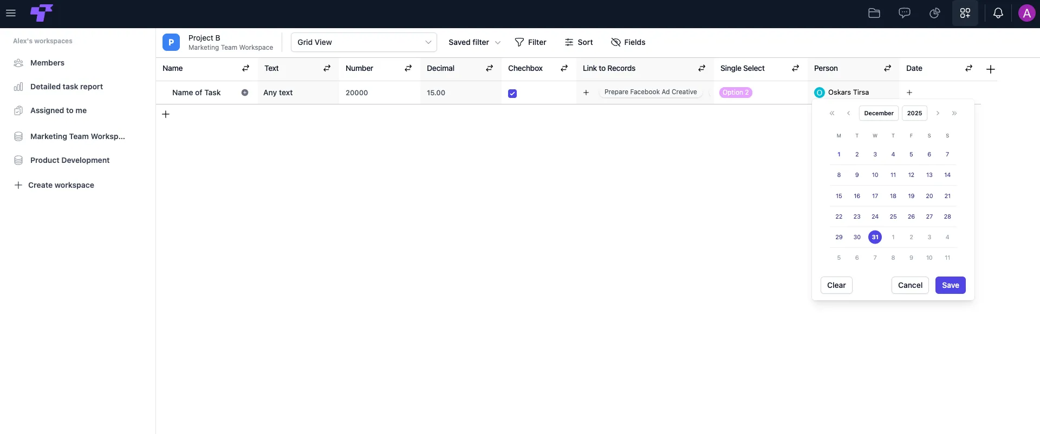Image resolution: width=1040 pixels, height=434 pixels.
Task: Add a new row below the table
Action: [x=166, y=114]
